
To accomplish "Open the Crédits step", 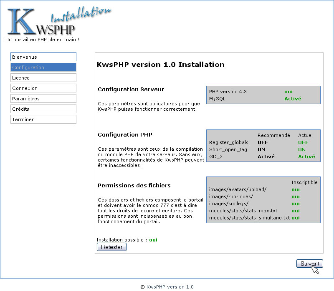I will tap(43, 109).
